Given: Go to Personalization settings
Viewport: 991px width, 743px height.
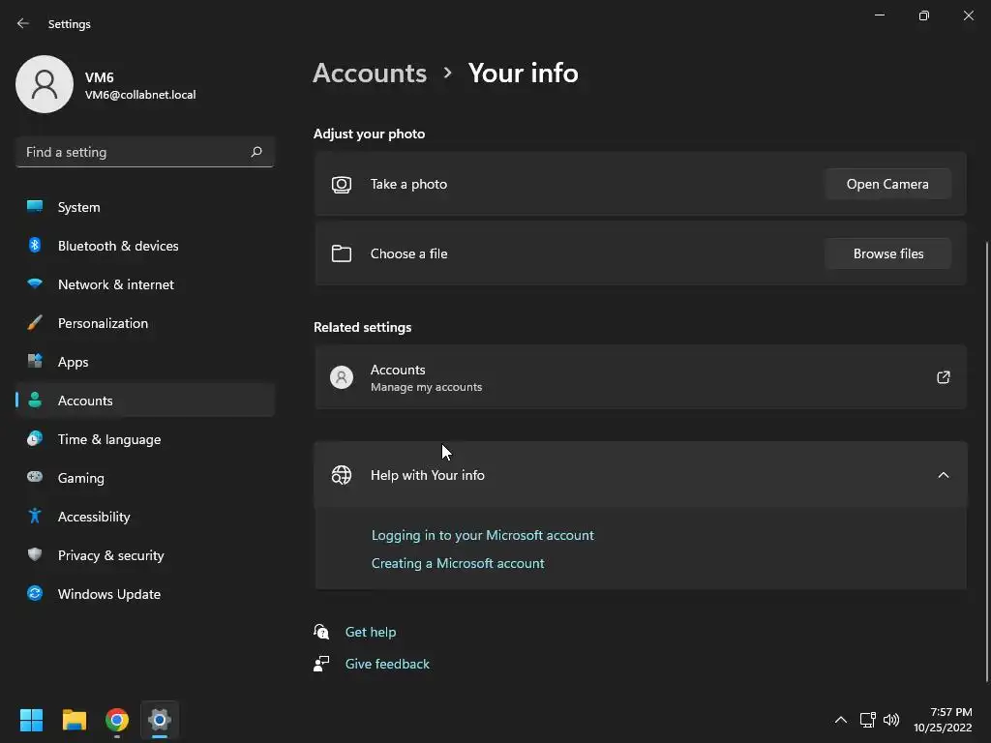Looking at the screenshot, I should click(x=103, y=323).
